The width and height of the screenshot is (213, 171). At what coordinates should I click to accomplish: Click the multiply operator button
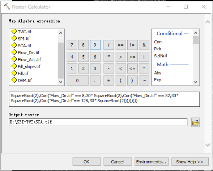109,57
